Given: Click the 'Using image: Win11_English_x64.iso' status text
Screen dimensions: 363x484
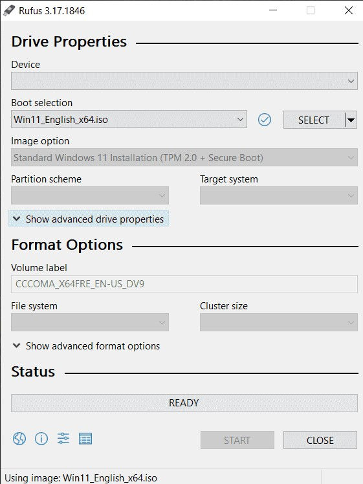Looking at the screenshot, I should [81, 478].
